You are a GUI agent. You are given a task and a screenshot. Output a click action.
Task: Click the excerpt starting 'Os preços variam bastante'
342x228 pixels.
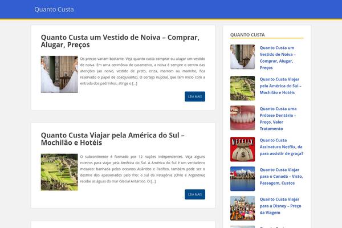pyautogui.click(x=142, y=71)
